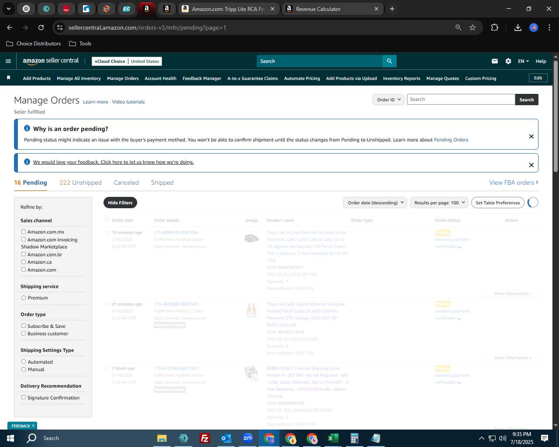Click Set Table Preferences button
Screen dimensions: 559x447
click(498, 203)
